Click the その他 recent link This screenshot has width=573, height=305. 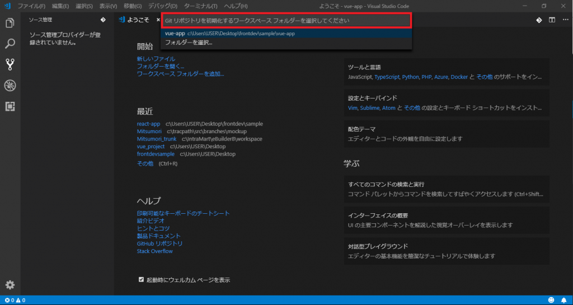pyautogui.click(x=145, y=163)
